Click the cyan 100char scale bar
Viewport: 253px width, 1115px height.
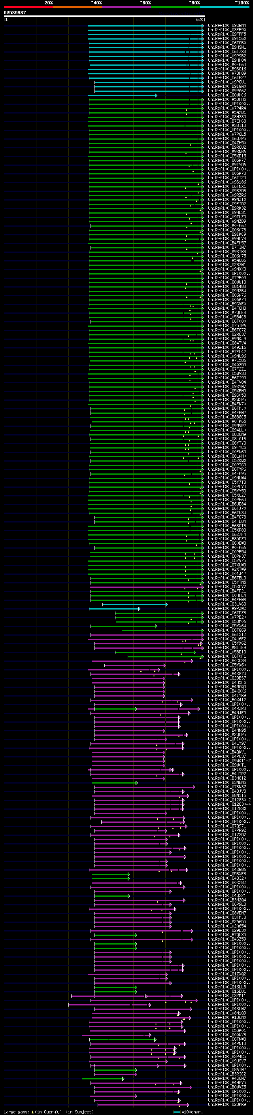pyautogui.click(x=176, y=1111)
